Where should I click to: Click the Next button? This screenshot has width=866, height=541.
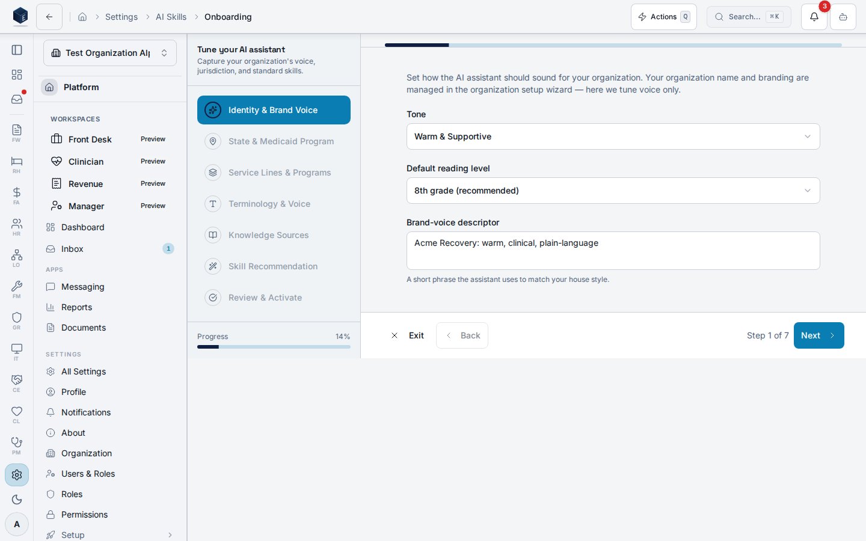[x=818, y=335]
